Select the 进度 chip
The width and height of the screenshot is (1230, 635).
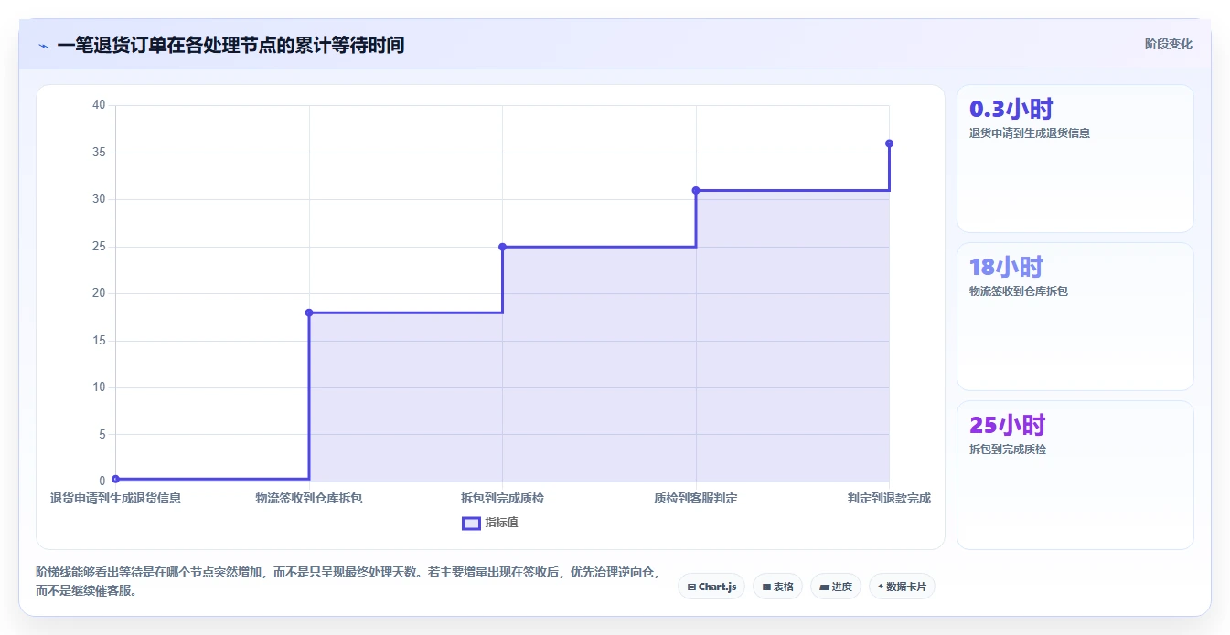[x=836, y=587]
